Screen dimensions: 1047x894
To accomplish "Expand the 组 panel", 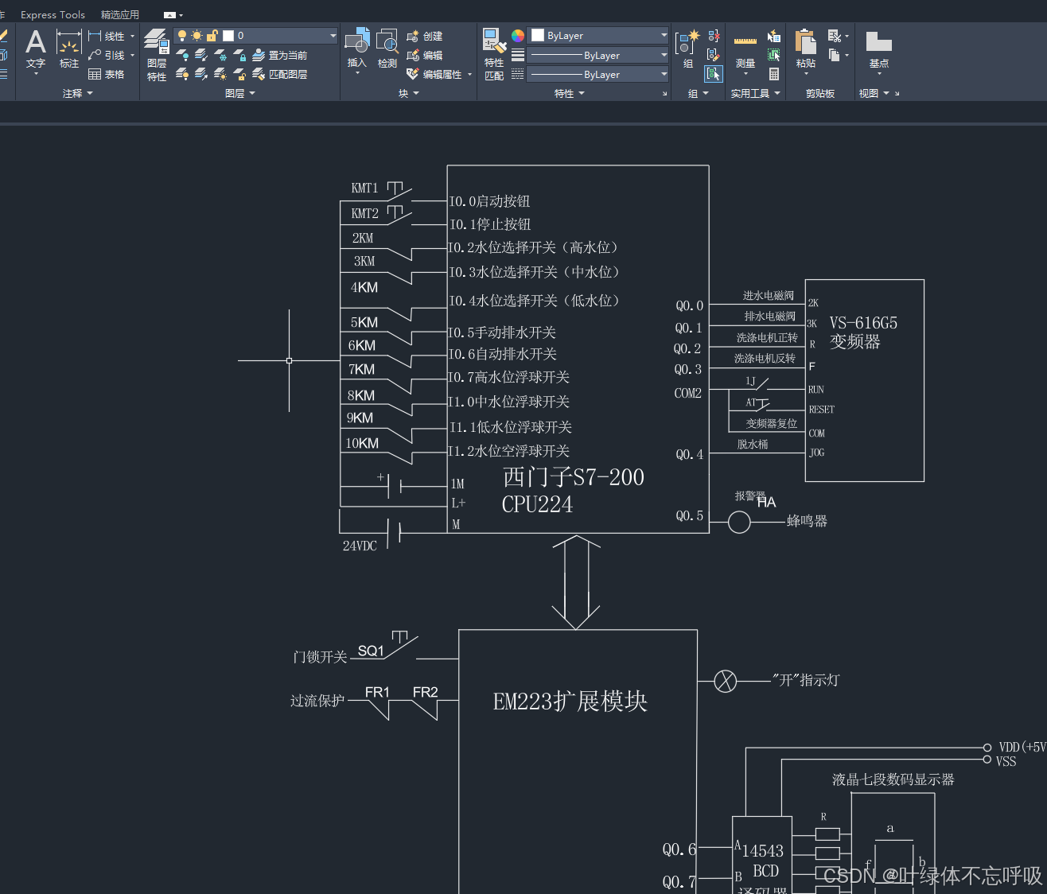I will pyautogui.click(x=698, y=93).
